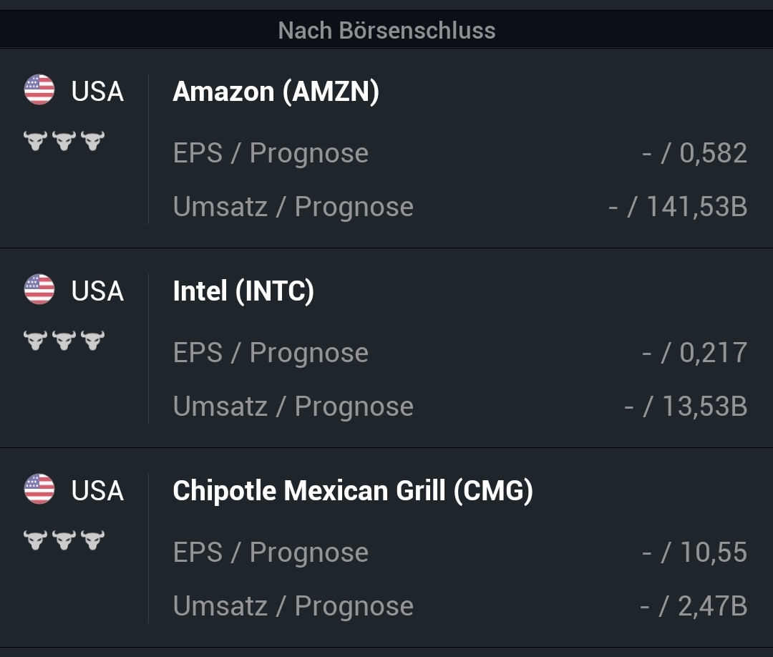
Task: Tap the USA country label for Amazon
Action: (x=97, y=92)
